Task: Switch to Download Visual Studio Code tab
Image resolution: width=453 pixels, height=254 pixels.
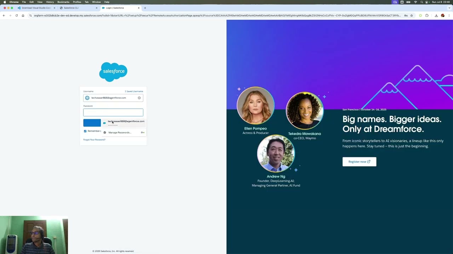Action: (36, 8)
